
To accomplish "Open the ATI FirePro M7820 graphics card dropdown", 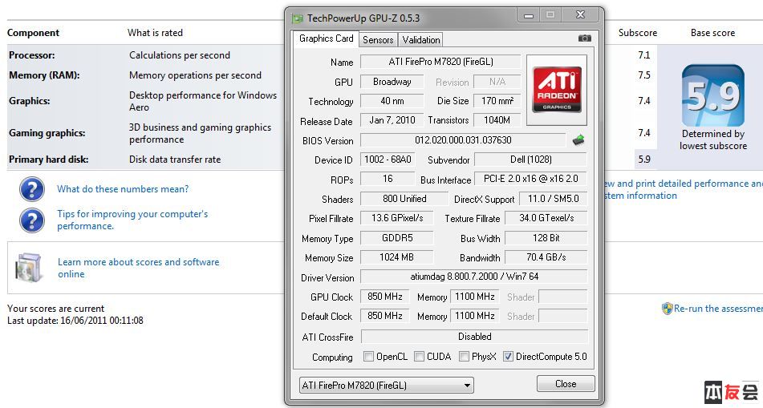I will (x=386, y=385).
